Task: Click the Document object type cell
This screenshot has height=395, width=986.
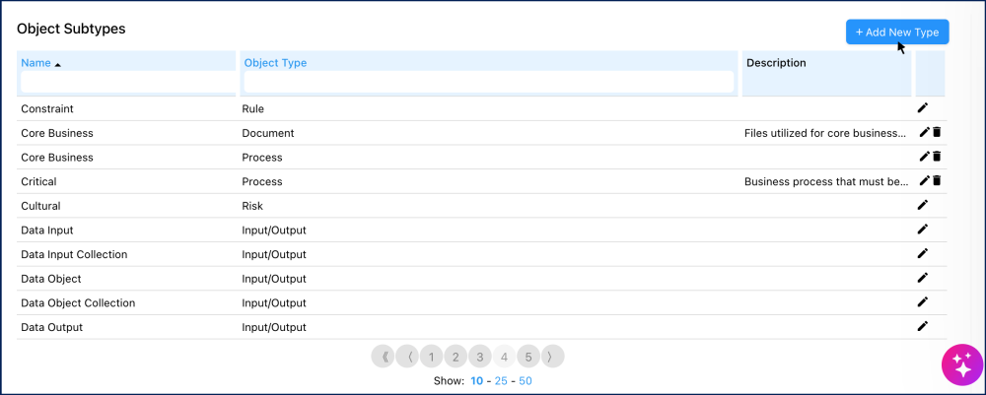Action: pyautogui.click(x=268, y=133)
